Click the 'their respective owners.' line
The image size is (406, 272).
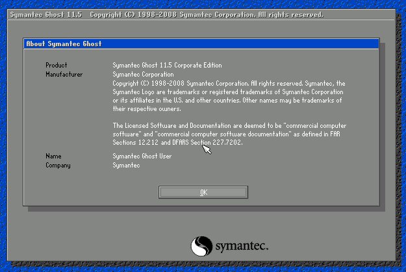click(x=147, y=109)
